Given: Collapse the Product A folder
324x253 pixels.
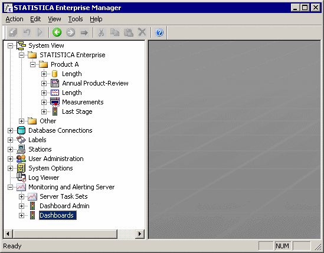Looking at the screenshot, I should [32, 64].
